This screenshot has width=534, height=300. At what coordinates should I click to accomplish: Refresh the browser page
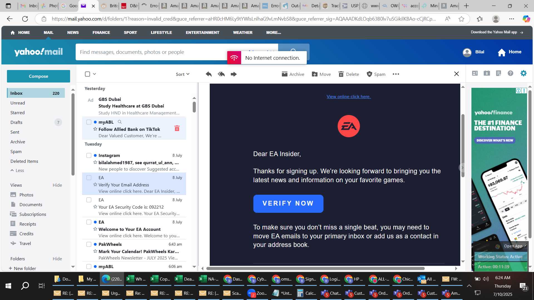[25, 19]
